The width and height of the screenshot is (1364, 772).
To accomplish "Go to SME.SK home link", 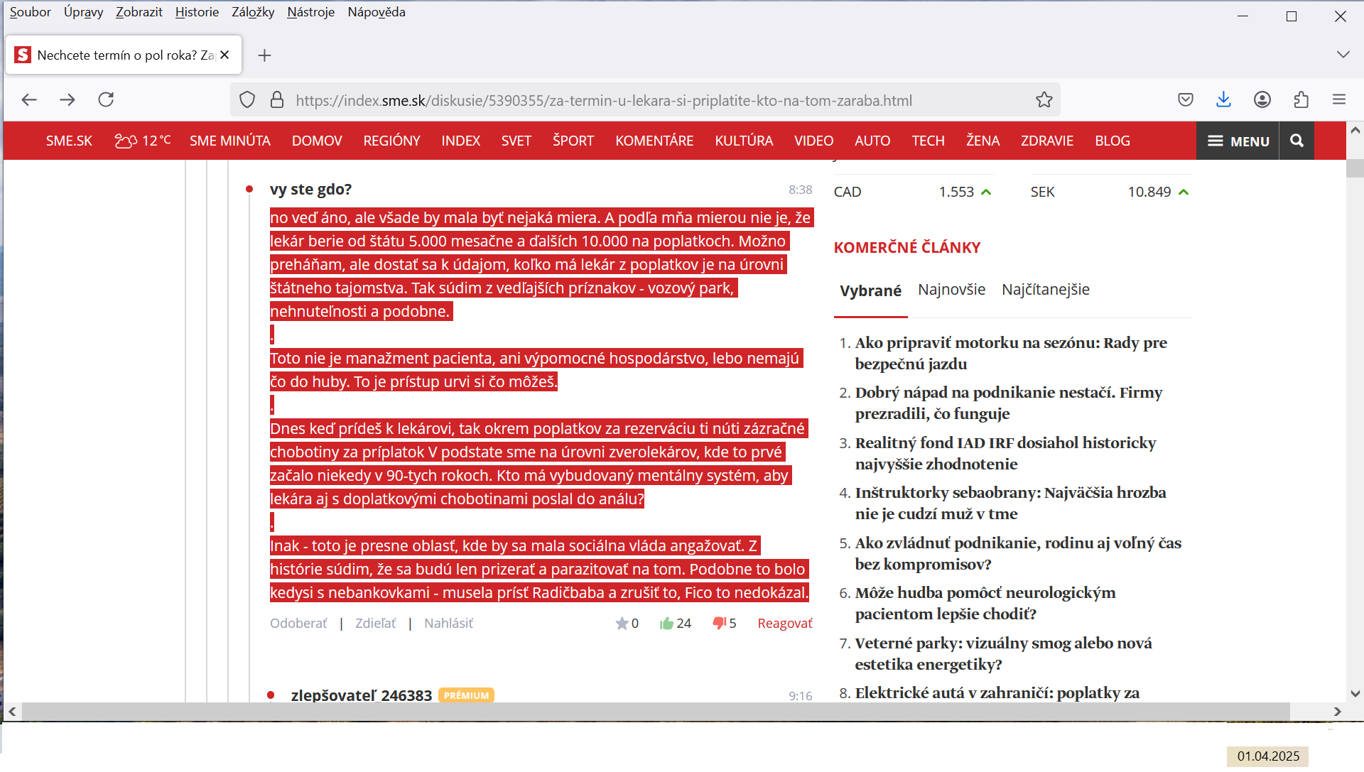I will pos(69,141).
